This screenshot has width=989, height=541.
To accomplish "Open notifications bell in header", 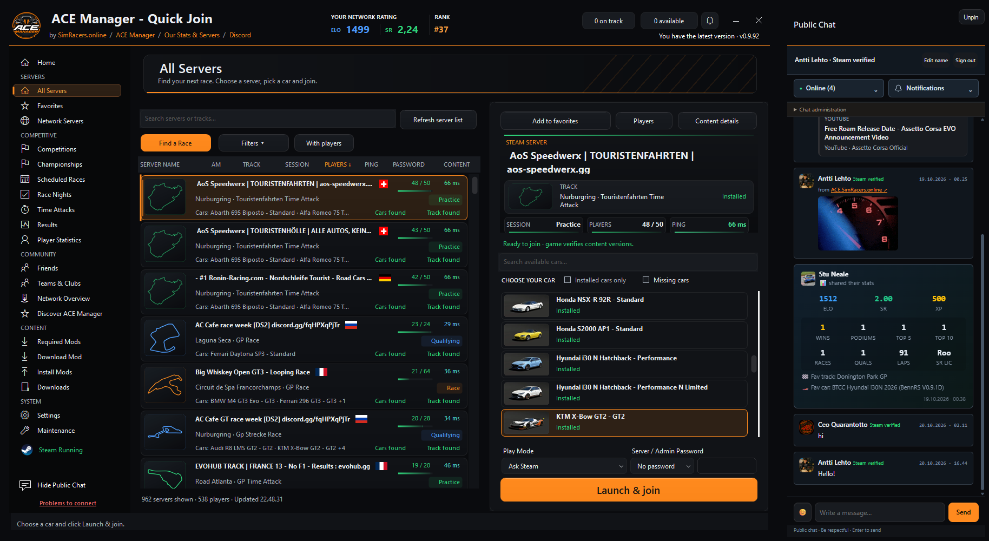I will point(710,21).
